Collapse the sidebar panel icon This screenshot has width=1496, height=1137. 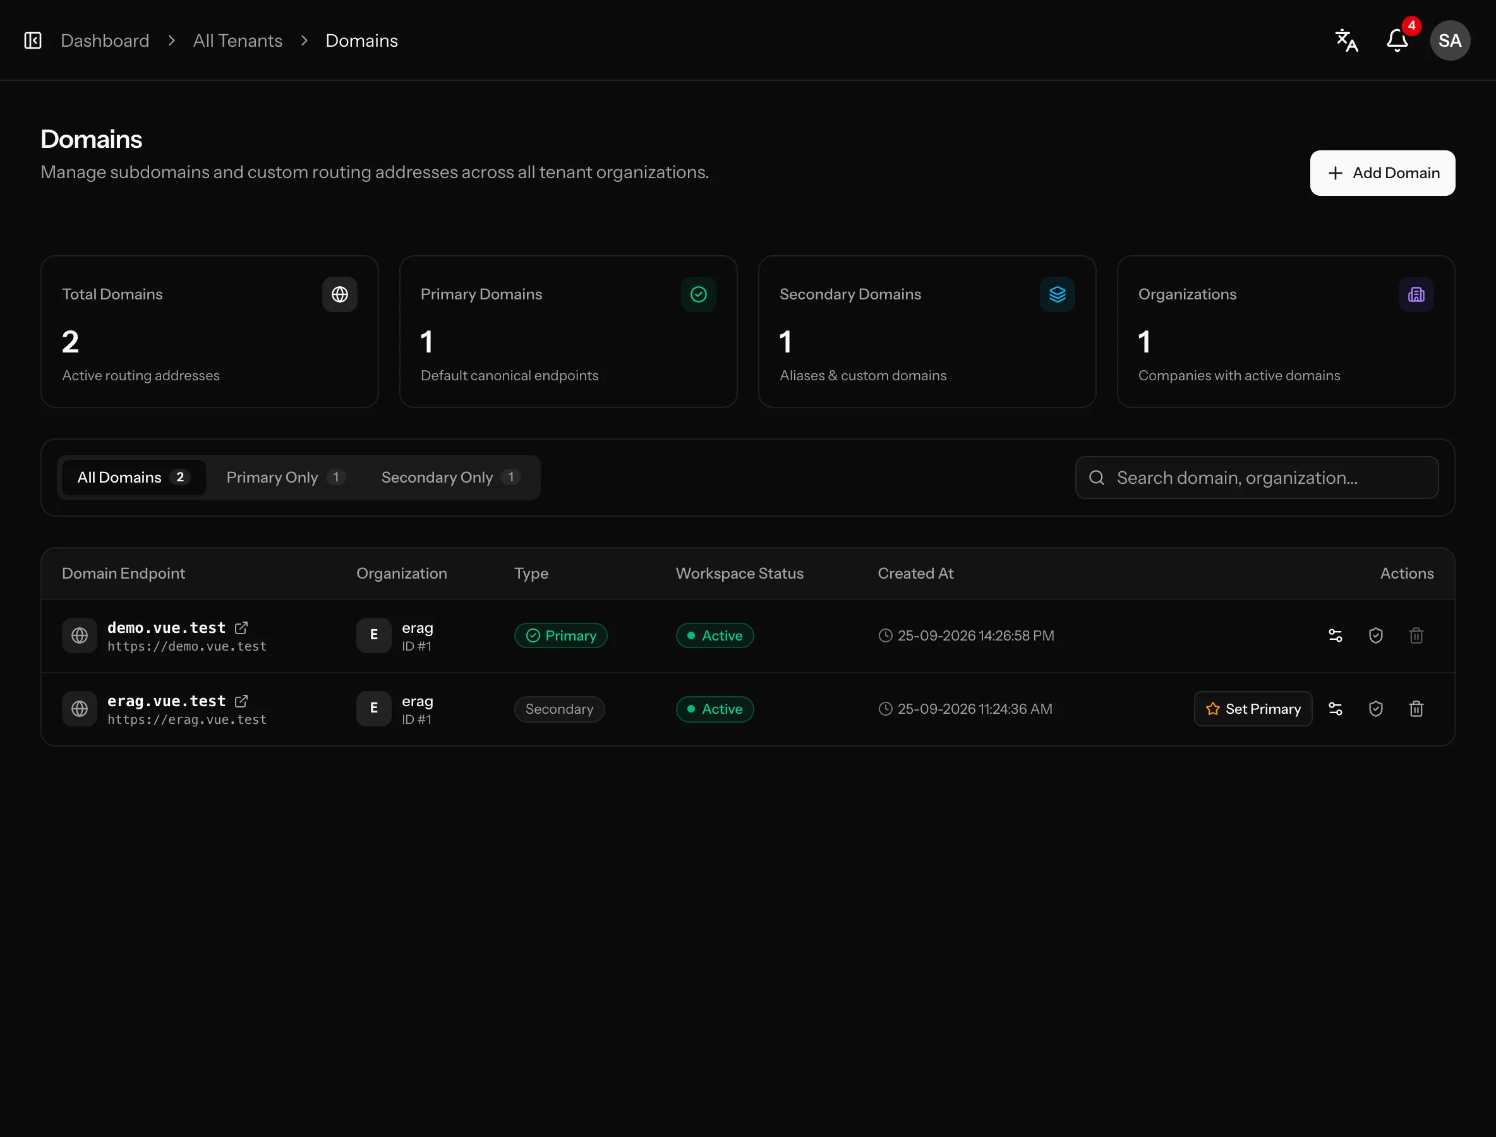tap(32, 40)
